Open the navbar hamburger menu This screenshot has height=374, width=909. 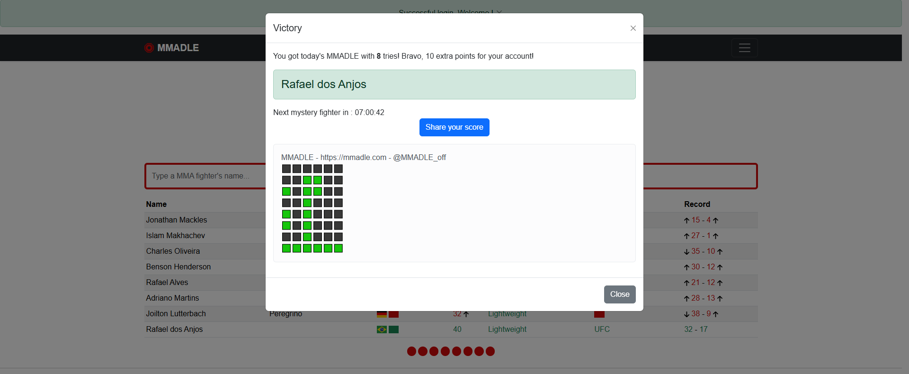coord(744,48)
